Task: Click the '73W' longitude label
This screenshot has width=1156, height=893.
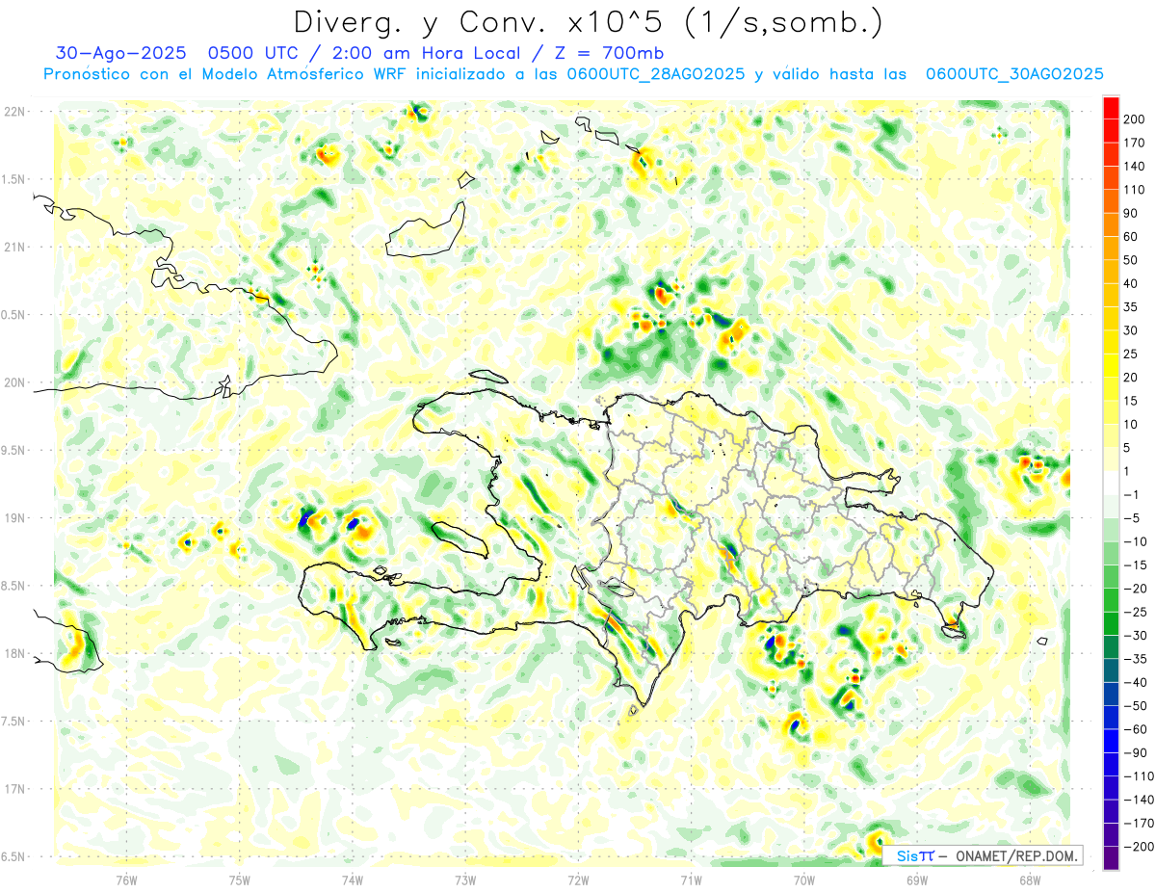Action: [x=465, y=880]
